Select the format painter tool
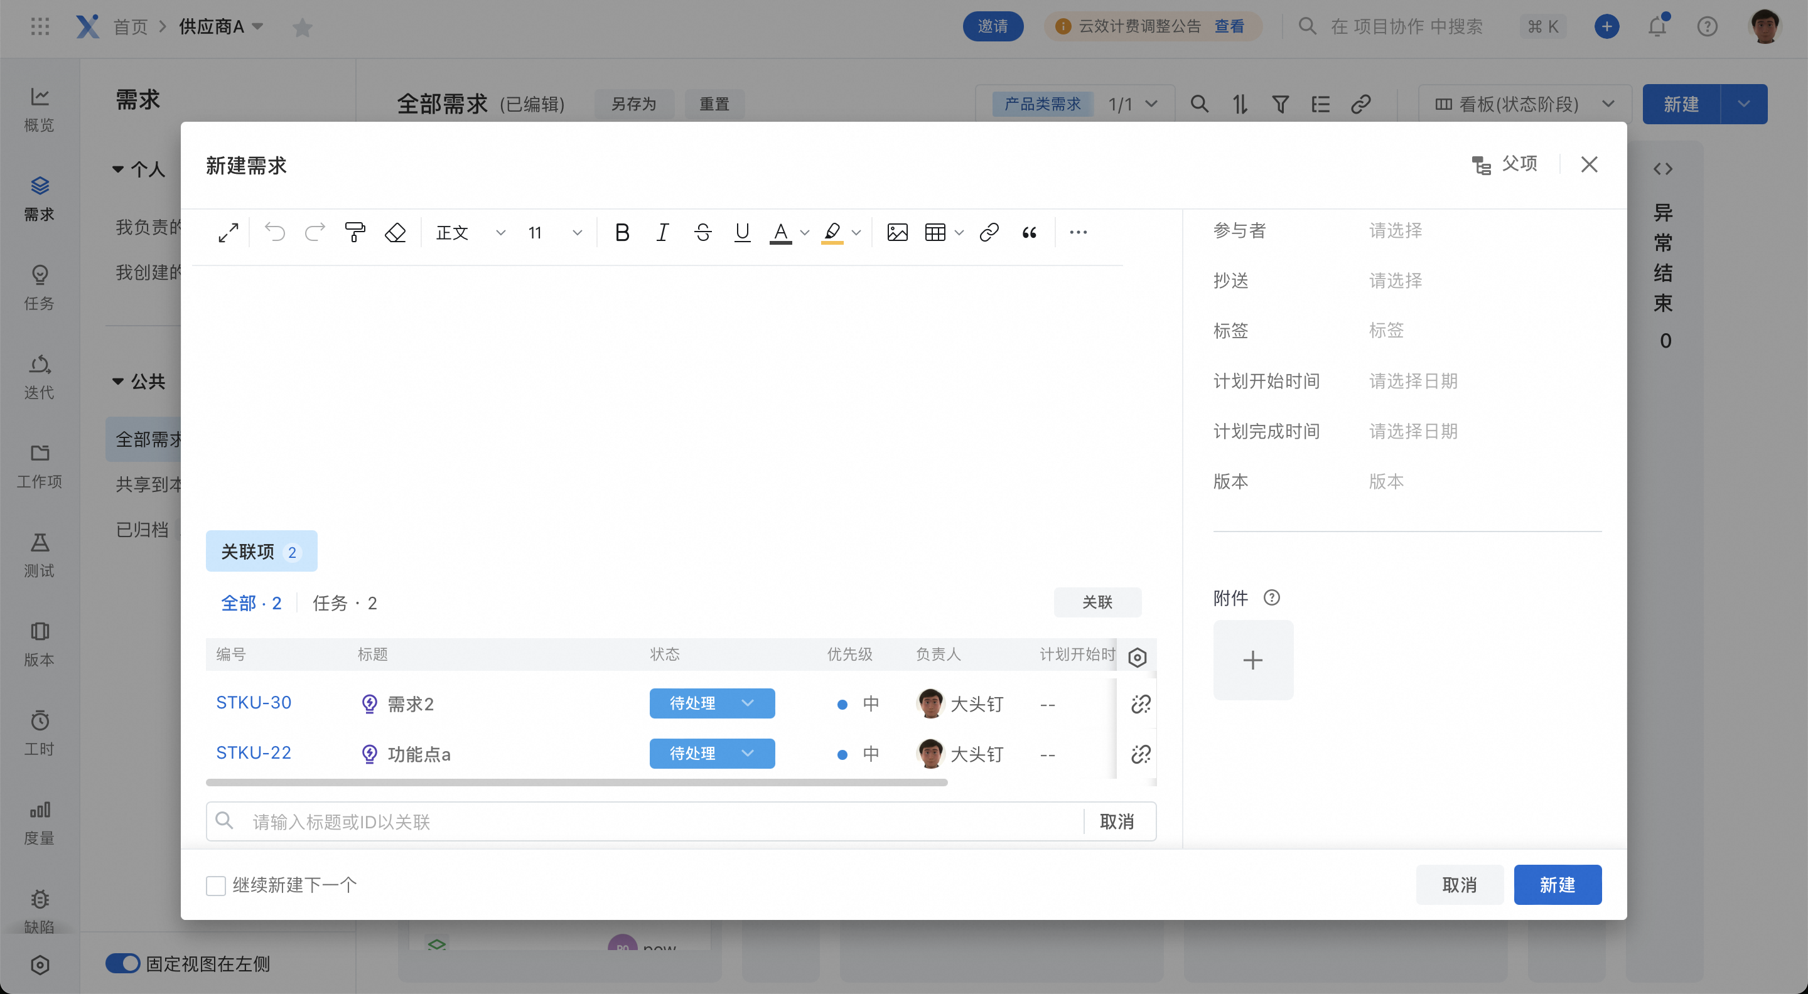The image size is (1808, 994). 355,232
